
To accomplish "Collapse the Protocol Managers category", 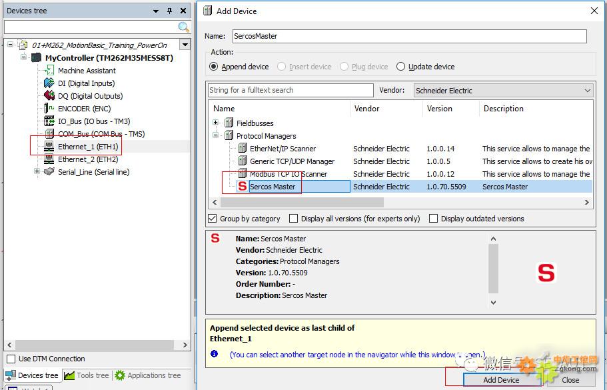I will pyautogui.click(x=216, y=135).
